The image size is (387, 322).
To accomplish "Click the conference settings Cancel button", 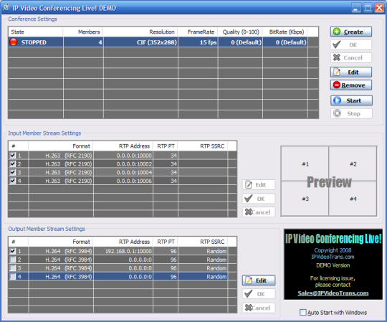I will coord(351,58).
